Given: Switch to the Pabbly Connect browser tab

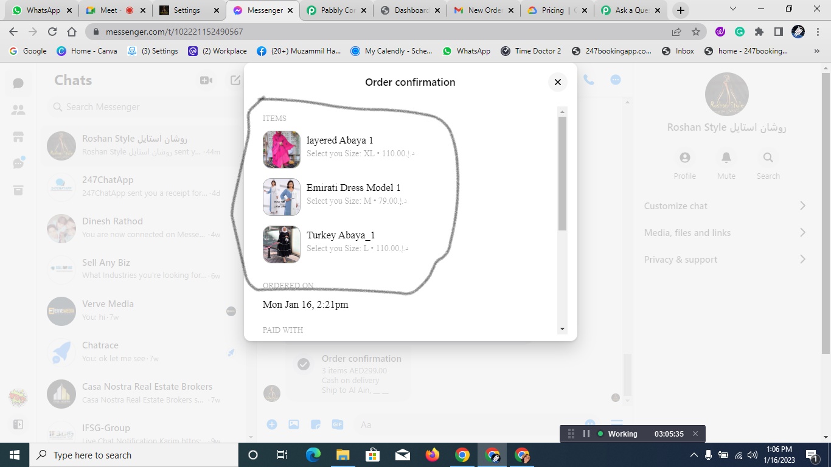Looking at the screenshot, I should (336, 10).
